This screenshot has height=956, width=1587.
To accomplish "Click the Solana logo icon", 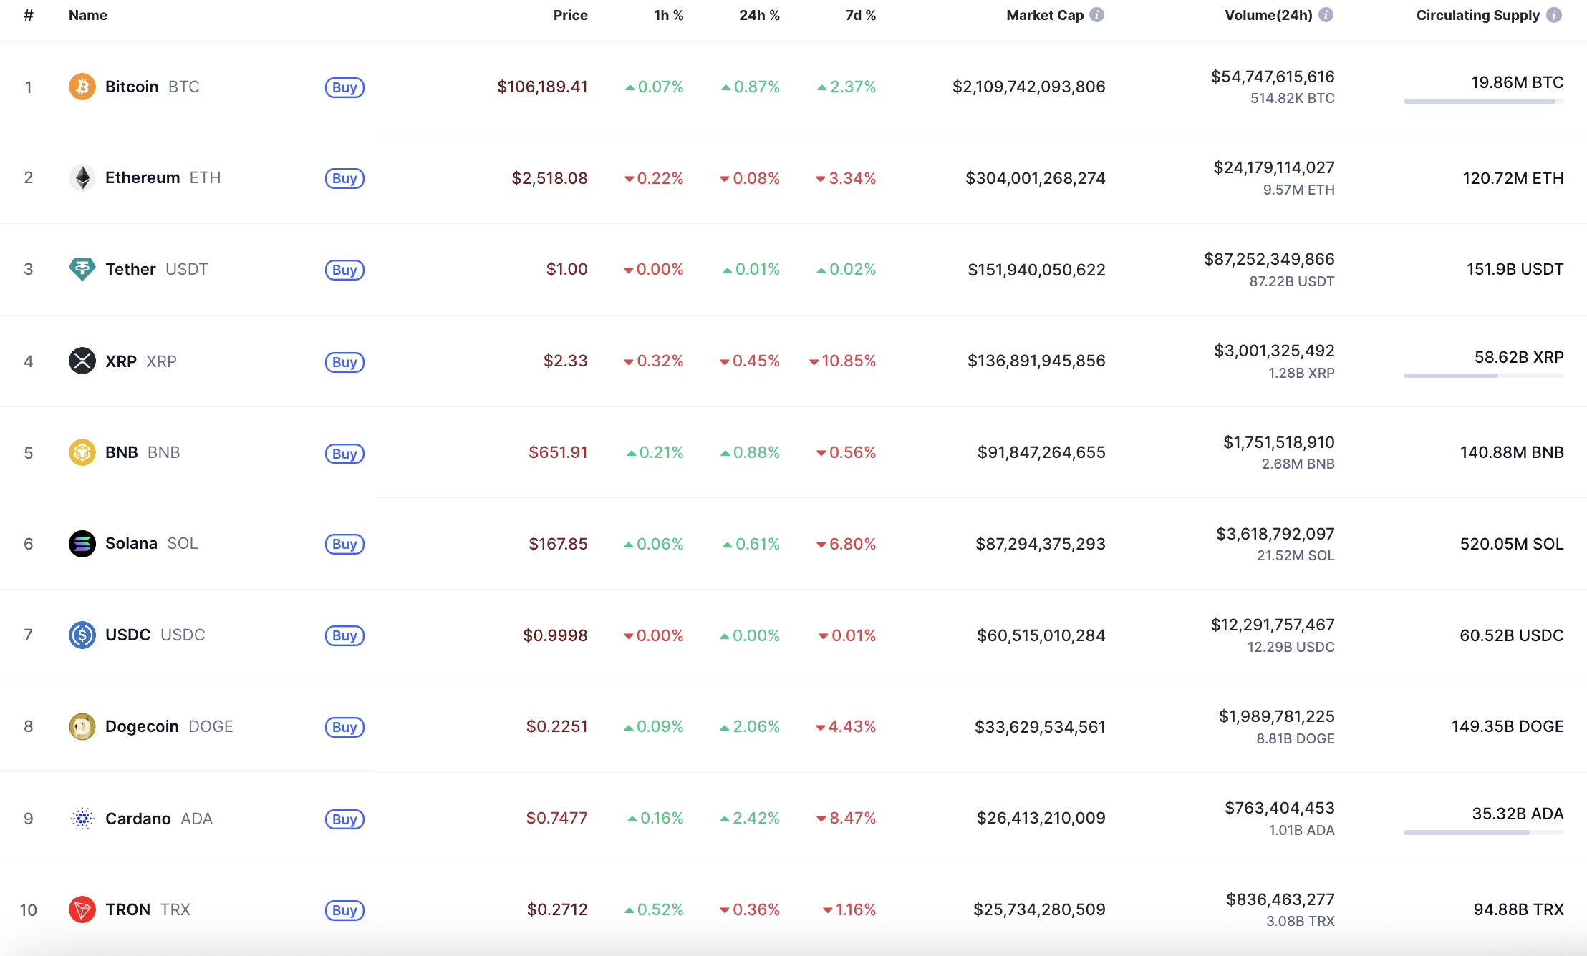I will pos(82,544).
